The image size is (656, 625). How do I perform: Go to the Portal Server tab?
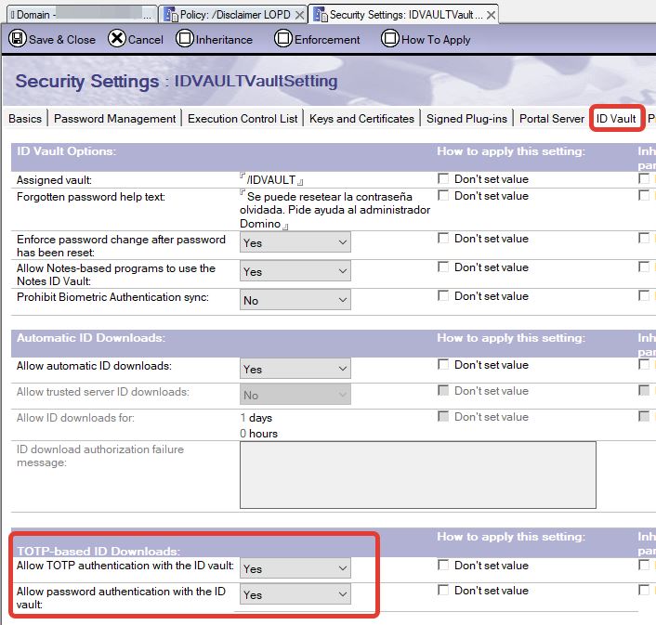coord(552,119)
